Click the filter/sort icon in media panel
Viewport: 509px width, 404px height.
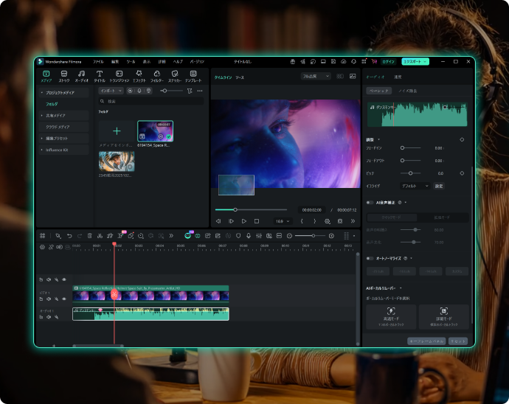(x=190, y=91)
